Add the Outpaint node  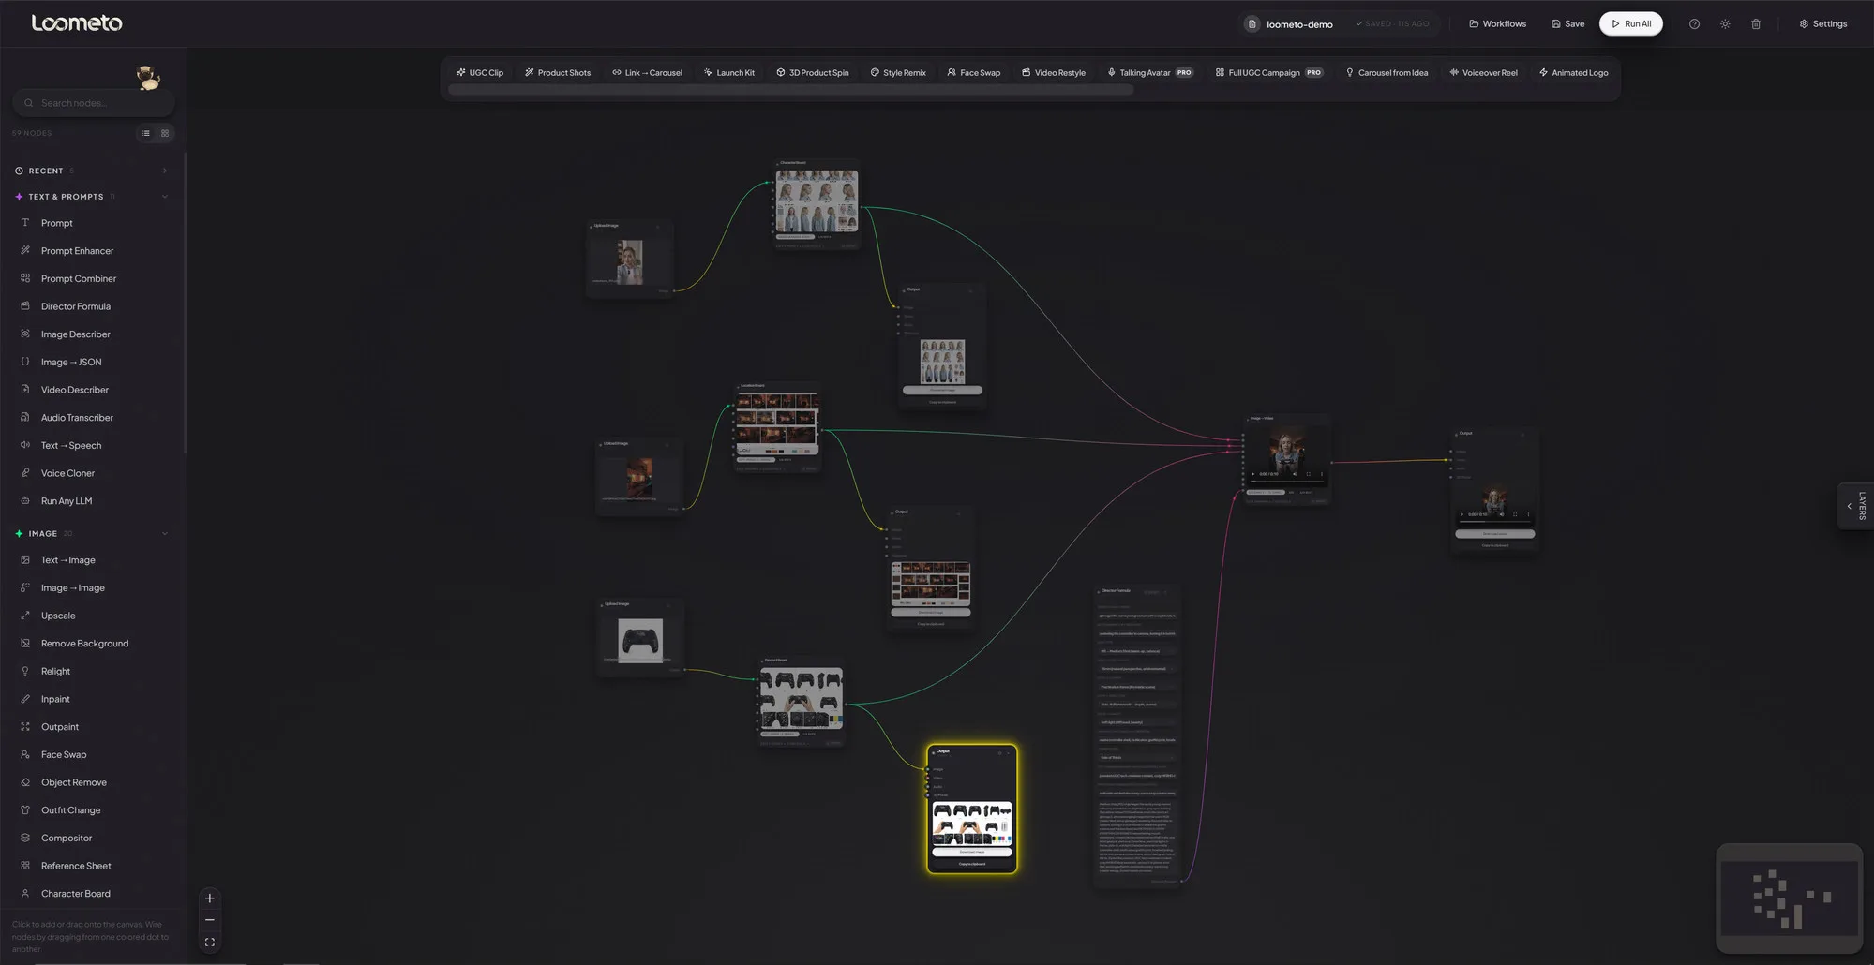click(x=92, y=727)
